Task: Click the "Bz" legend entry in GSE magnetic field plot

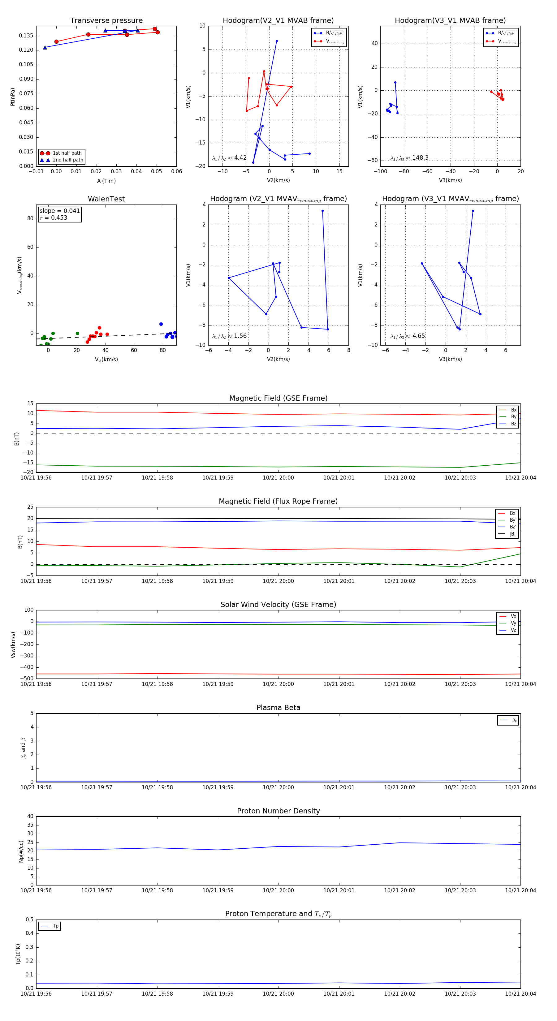Action: tap(508, 424)
